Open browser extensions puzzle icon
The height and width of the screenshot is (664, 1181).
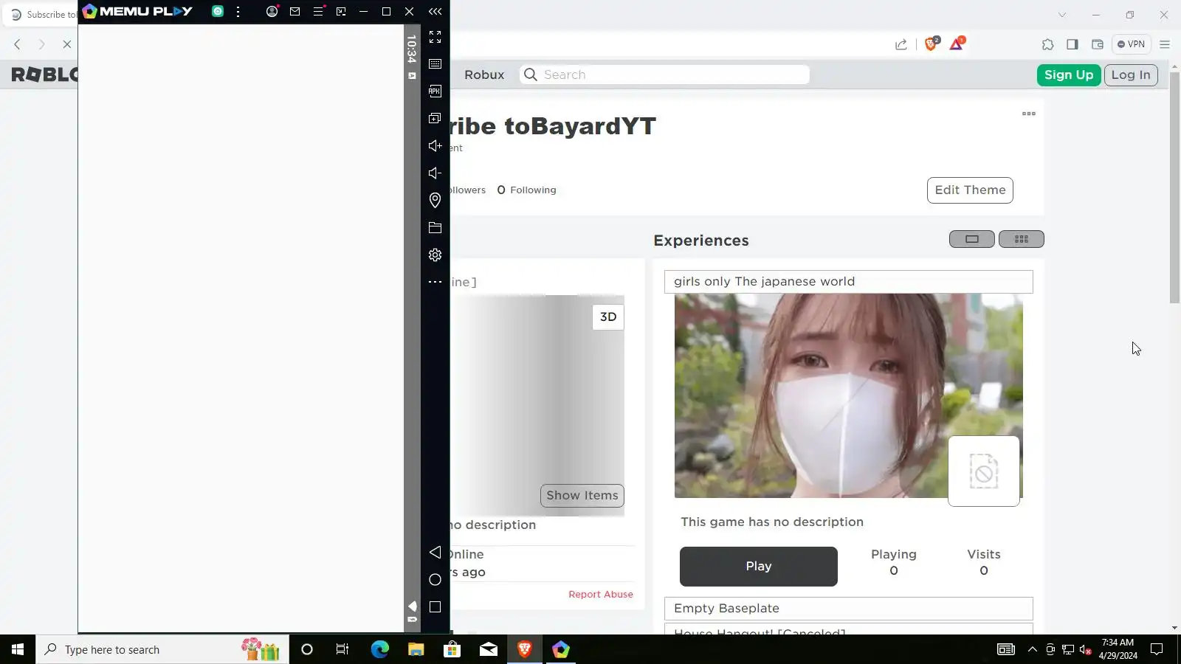coord(1047,44)
